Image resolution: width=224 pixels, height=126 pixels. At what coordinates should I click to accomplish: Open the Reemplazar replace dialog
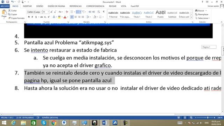point(202,14)
